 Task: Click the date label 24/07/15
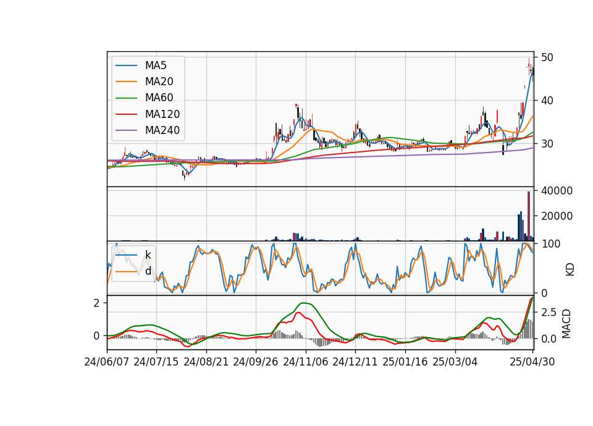pos(156,362)
